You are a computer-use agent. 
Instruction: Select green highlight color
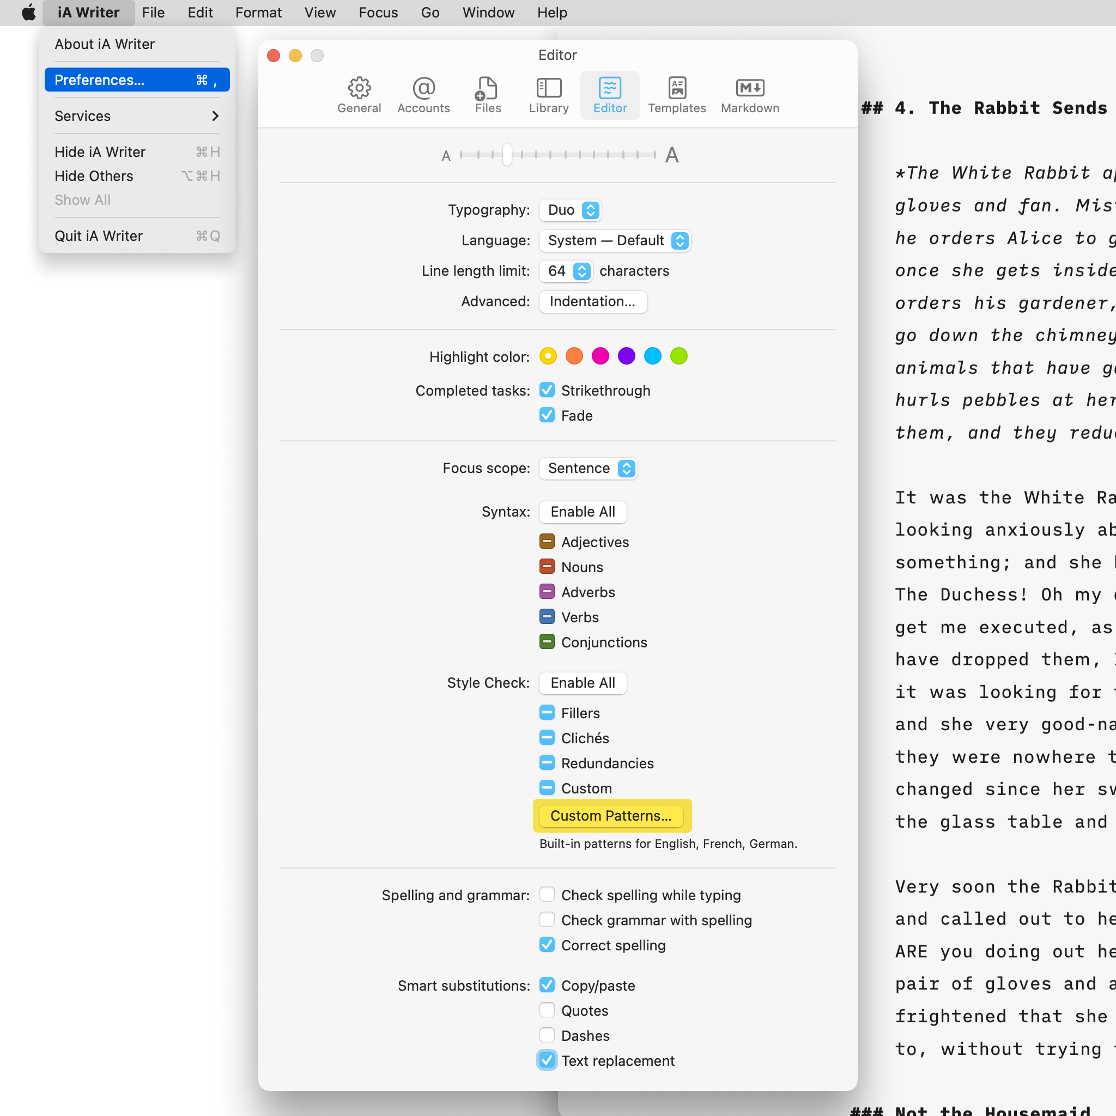pos(679,356)
